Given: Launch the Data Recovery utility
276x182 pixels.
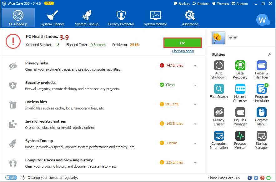Looking at the screenshot, I should 240,70.
